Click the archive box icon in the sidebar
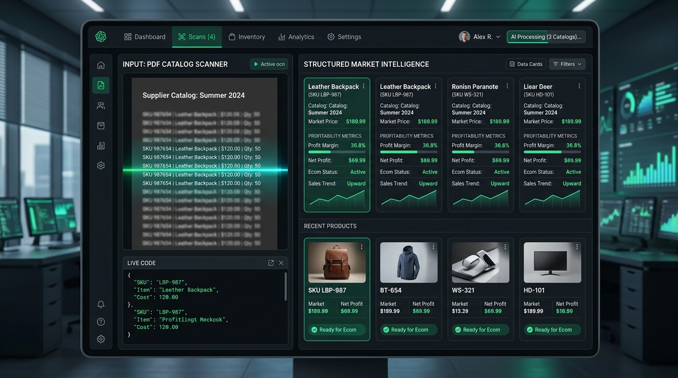 pyautogui.click(x=101, y=126)
